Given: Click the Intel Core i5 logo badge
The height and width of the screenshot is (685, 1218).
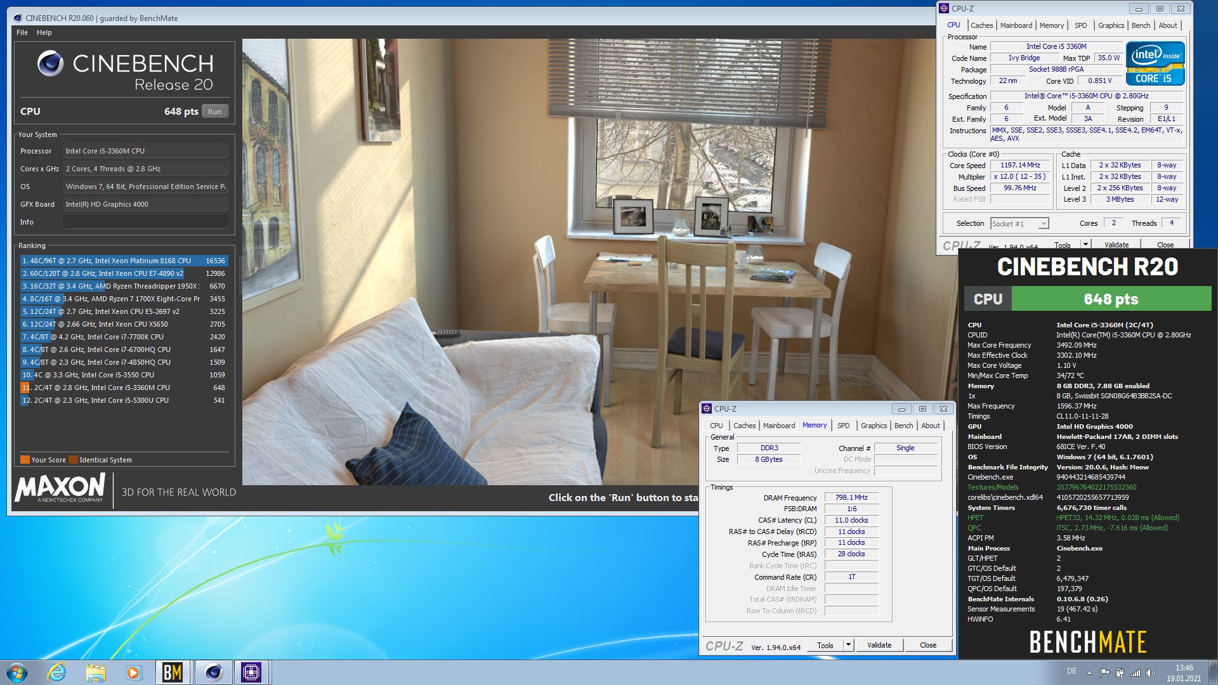Looking at the screenshot, I should click(x=1155, y=63).
